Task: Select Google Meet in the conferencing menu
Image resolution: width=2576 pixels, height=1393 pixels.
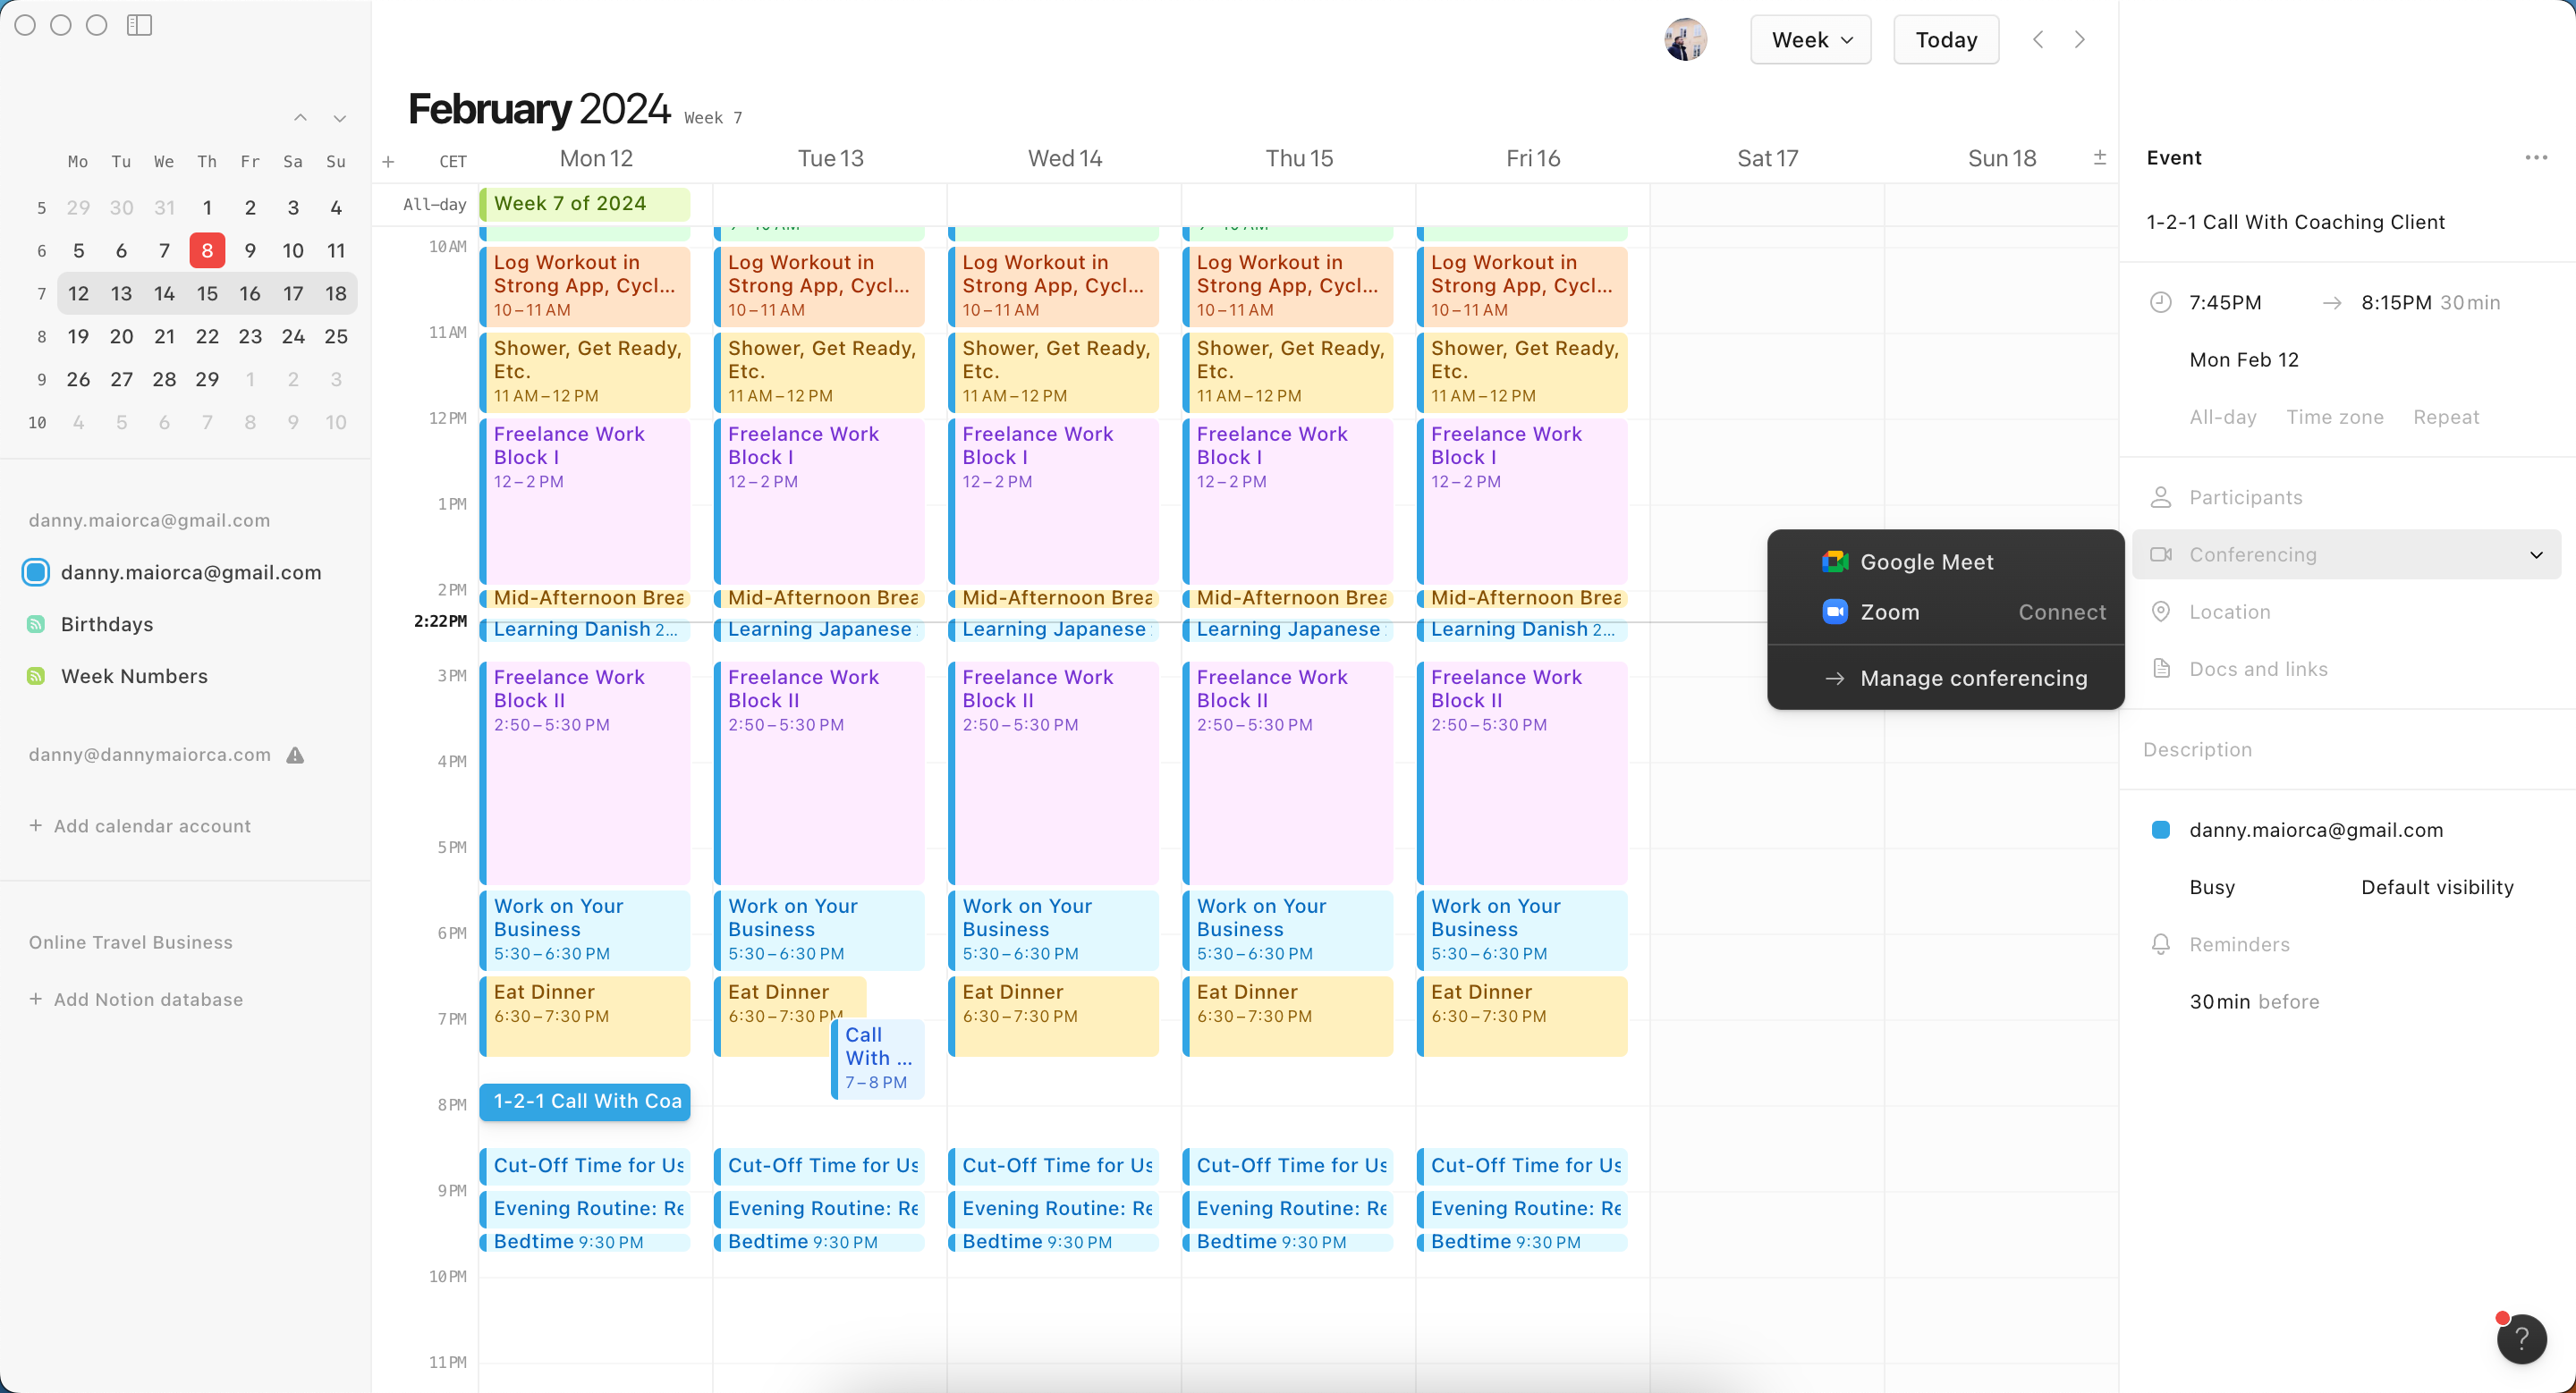Action: 1927,561
